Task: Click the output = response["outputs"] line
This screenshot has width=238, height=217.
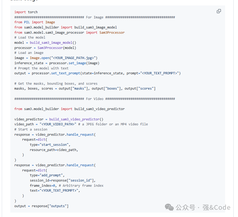Action: (x=41, y=206)
